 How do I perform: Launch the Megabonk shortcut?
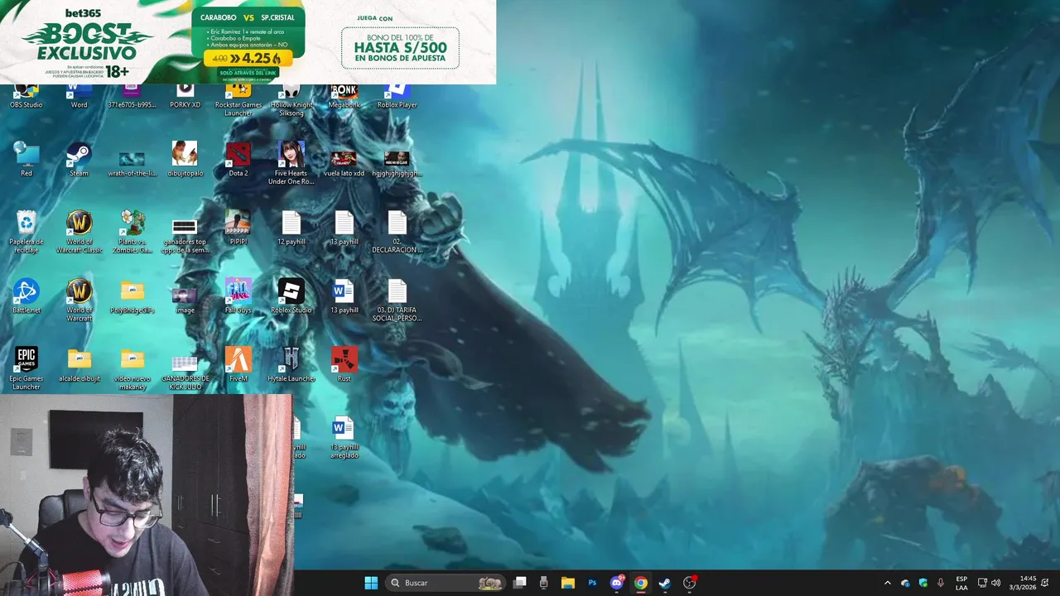coord(344,97)
